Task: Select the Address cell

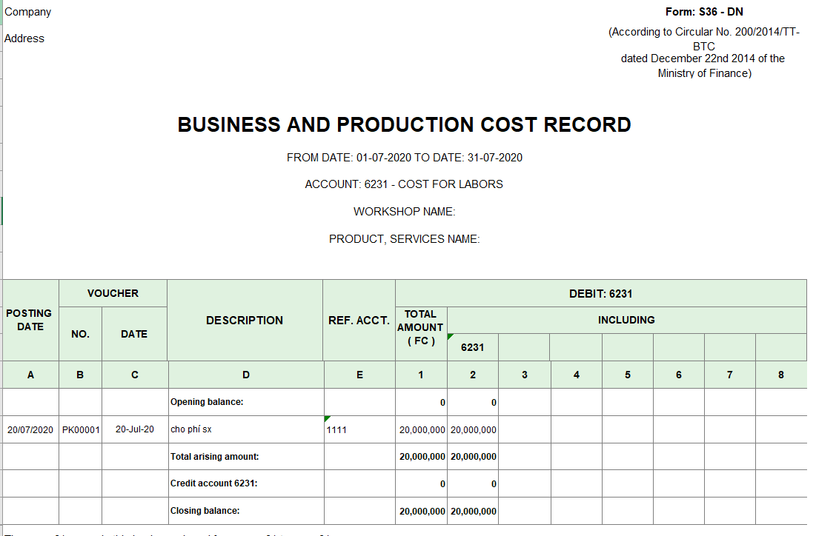Action: point(24,38)
